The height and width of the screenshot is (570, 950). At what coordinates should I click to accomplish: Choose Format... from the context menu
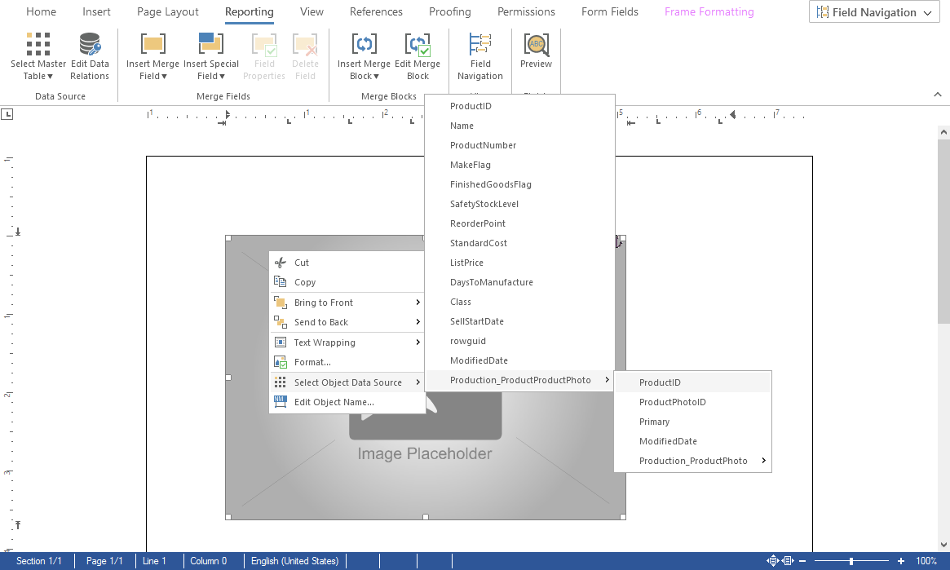pos(347,362)
